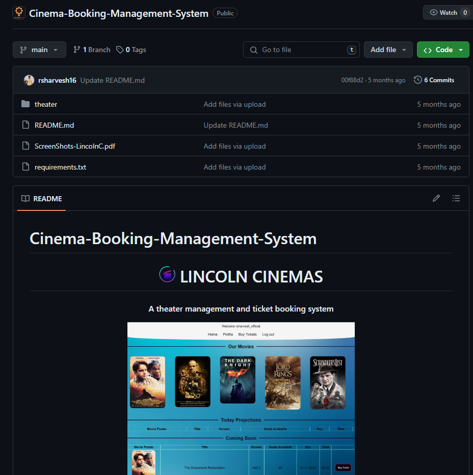The image size is (473, 475).
Task: Click The Dark Knight poster in screenshot
Action: (x=238, y=380)
